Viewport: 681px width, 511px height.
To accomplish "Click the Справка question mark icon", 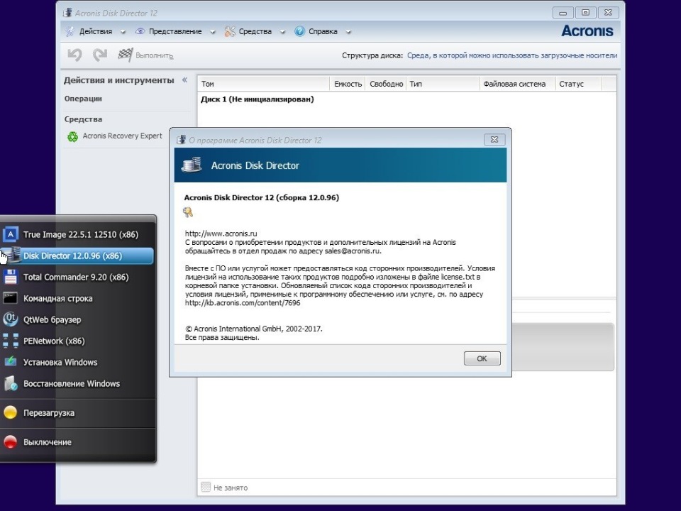I will [x=299, y=31].
